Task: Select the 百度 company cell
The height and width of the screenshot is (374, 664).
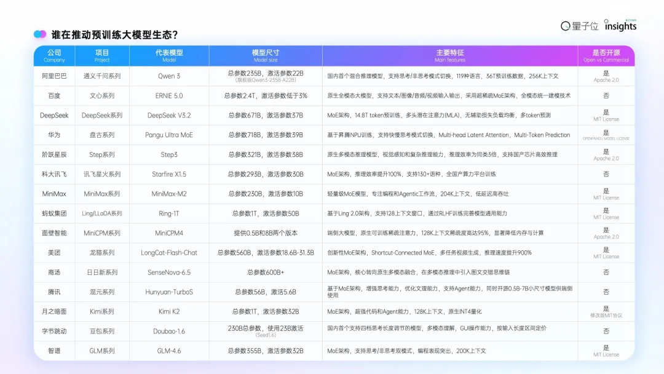Action: pyautogui.click(x=54, y=96)
